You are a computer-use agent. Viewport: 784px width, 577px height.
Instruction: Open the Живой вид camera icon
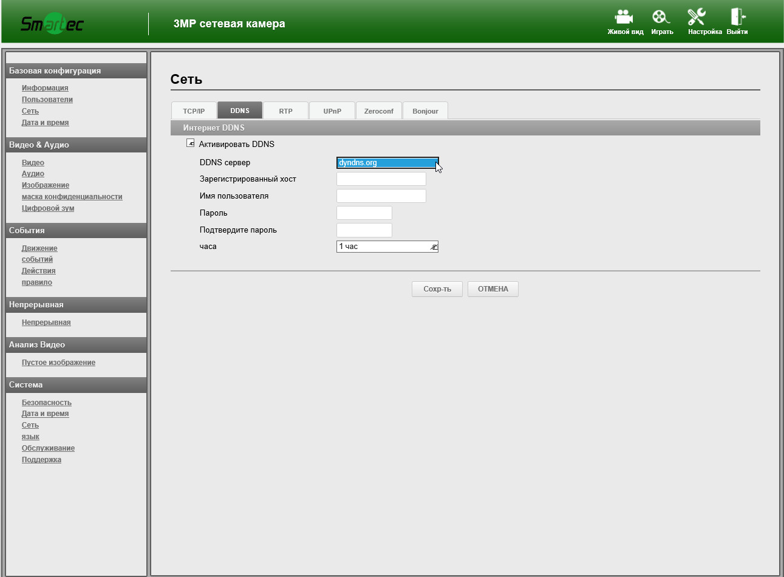click(x=624, y=17)
